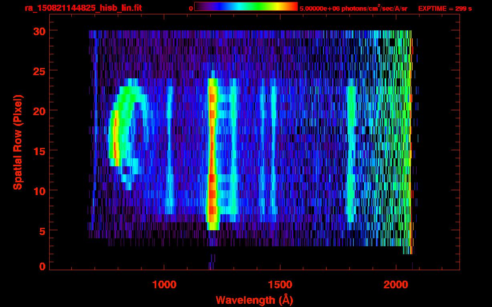Viewport: 492px width, 307px height.
Task: Click the green emission line near 1800 Å
Action: click(351, 154)
